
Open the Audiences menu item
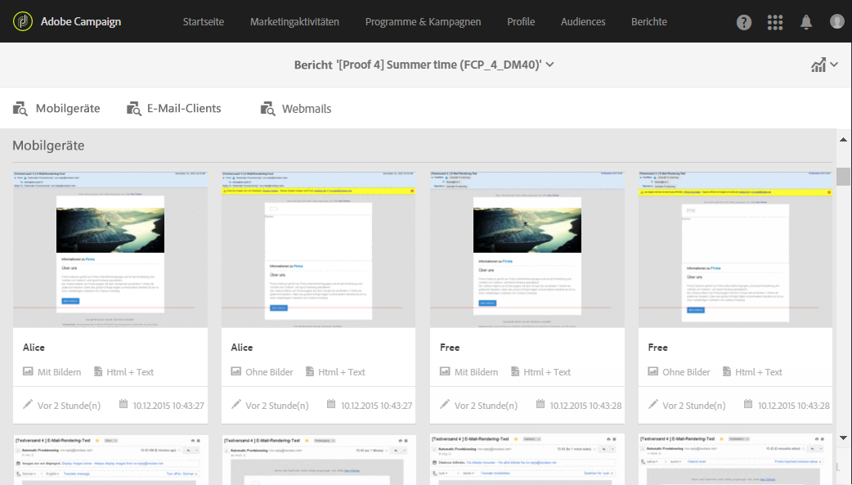tap(583, 22)
